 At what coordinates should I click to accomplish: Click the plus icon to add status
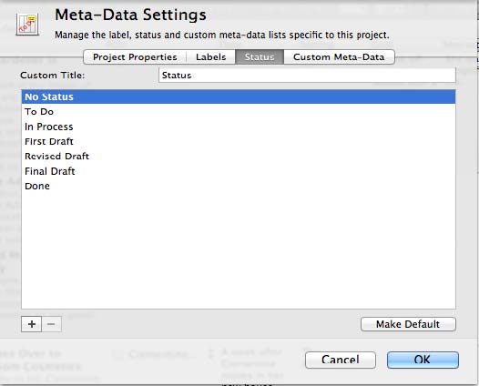32,324
